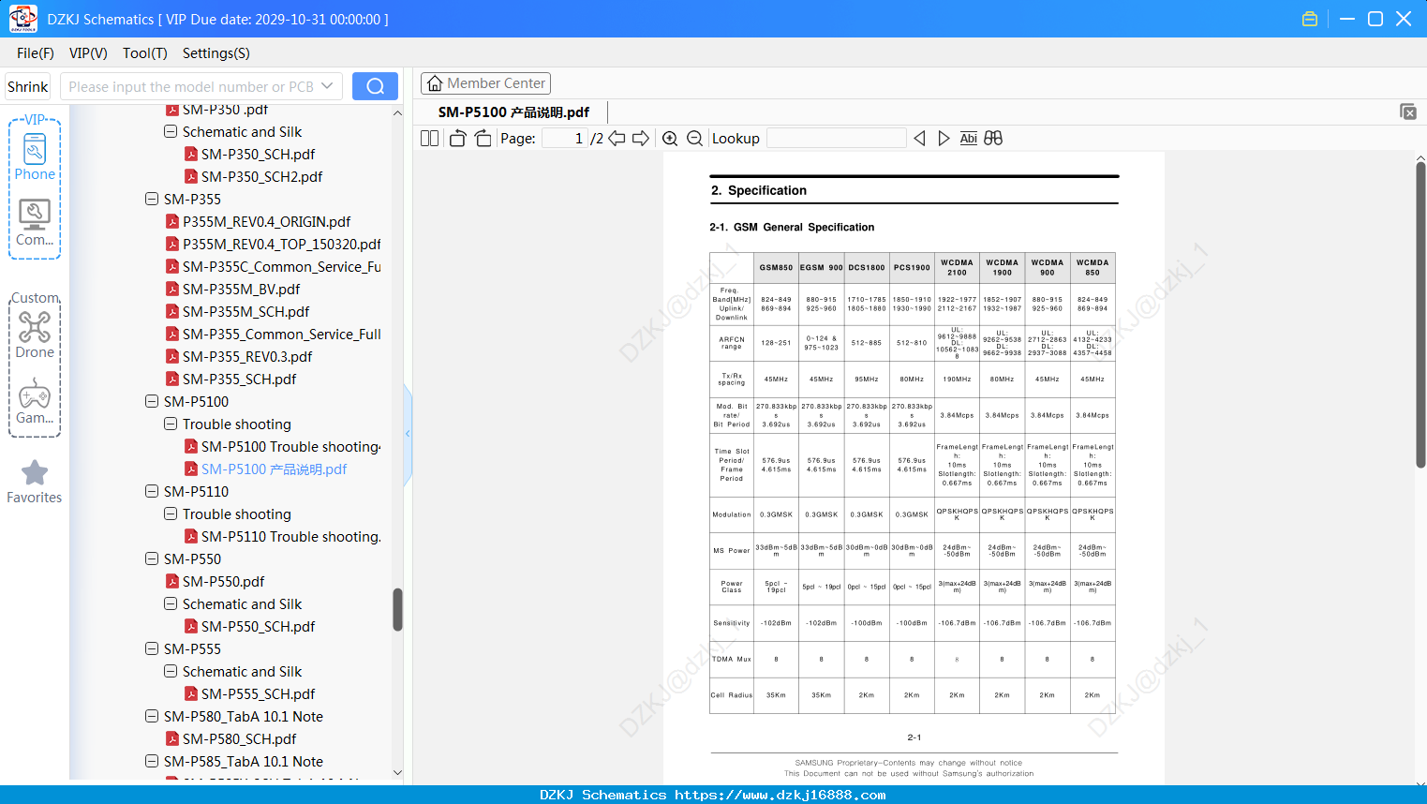Screen dimensions: 1427x804
Task: Go to the next page arrow
Action: click(641, 139)
